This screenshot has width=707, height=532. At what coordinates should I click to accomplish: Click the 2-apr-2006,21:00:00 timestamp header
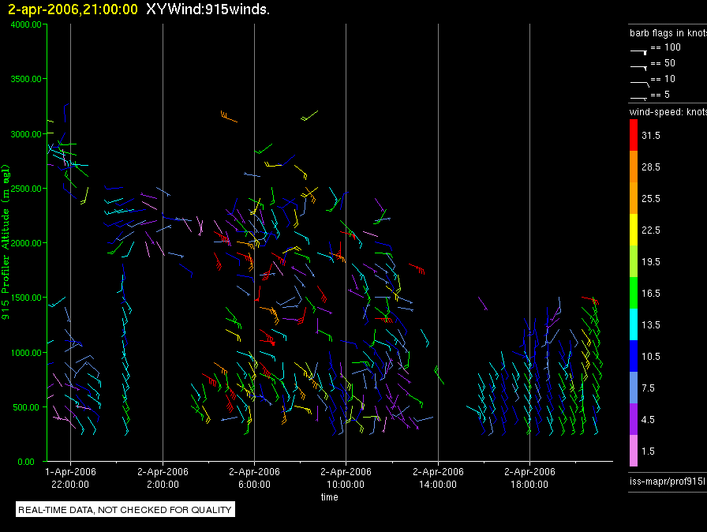click(73, 9)
